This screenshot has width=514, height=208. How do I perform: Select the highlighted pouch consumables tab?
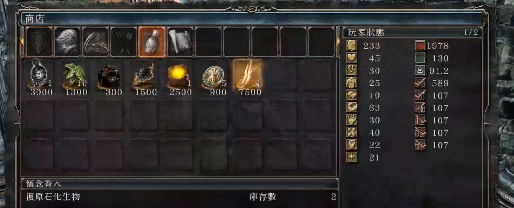coord(152,42)
